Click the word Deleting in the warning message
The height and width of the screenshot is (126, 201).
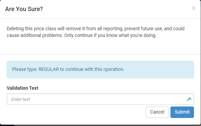[x=15, y=29]
